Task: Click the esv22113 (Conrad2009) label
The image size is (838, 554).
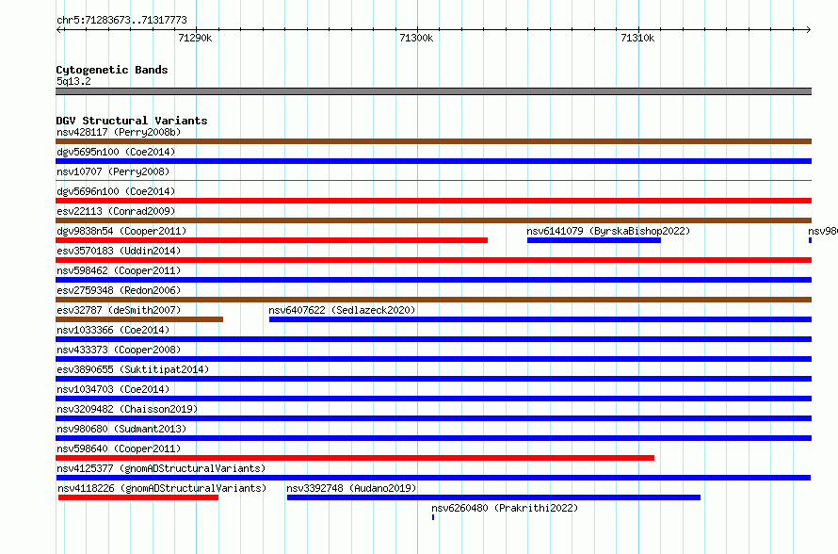Action: 116,211
